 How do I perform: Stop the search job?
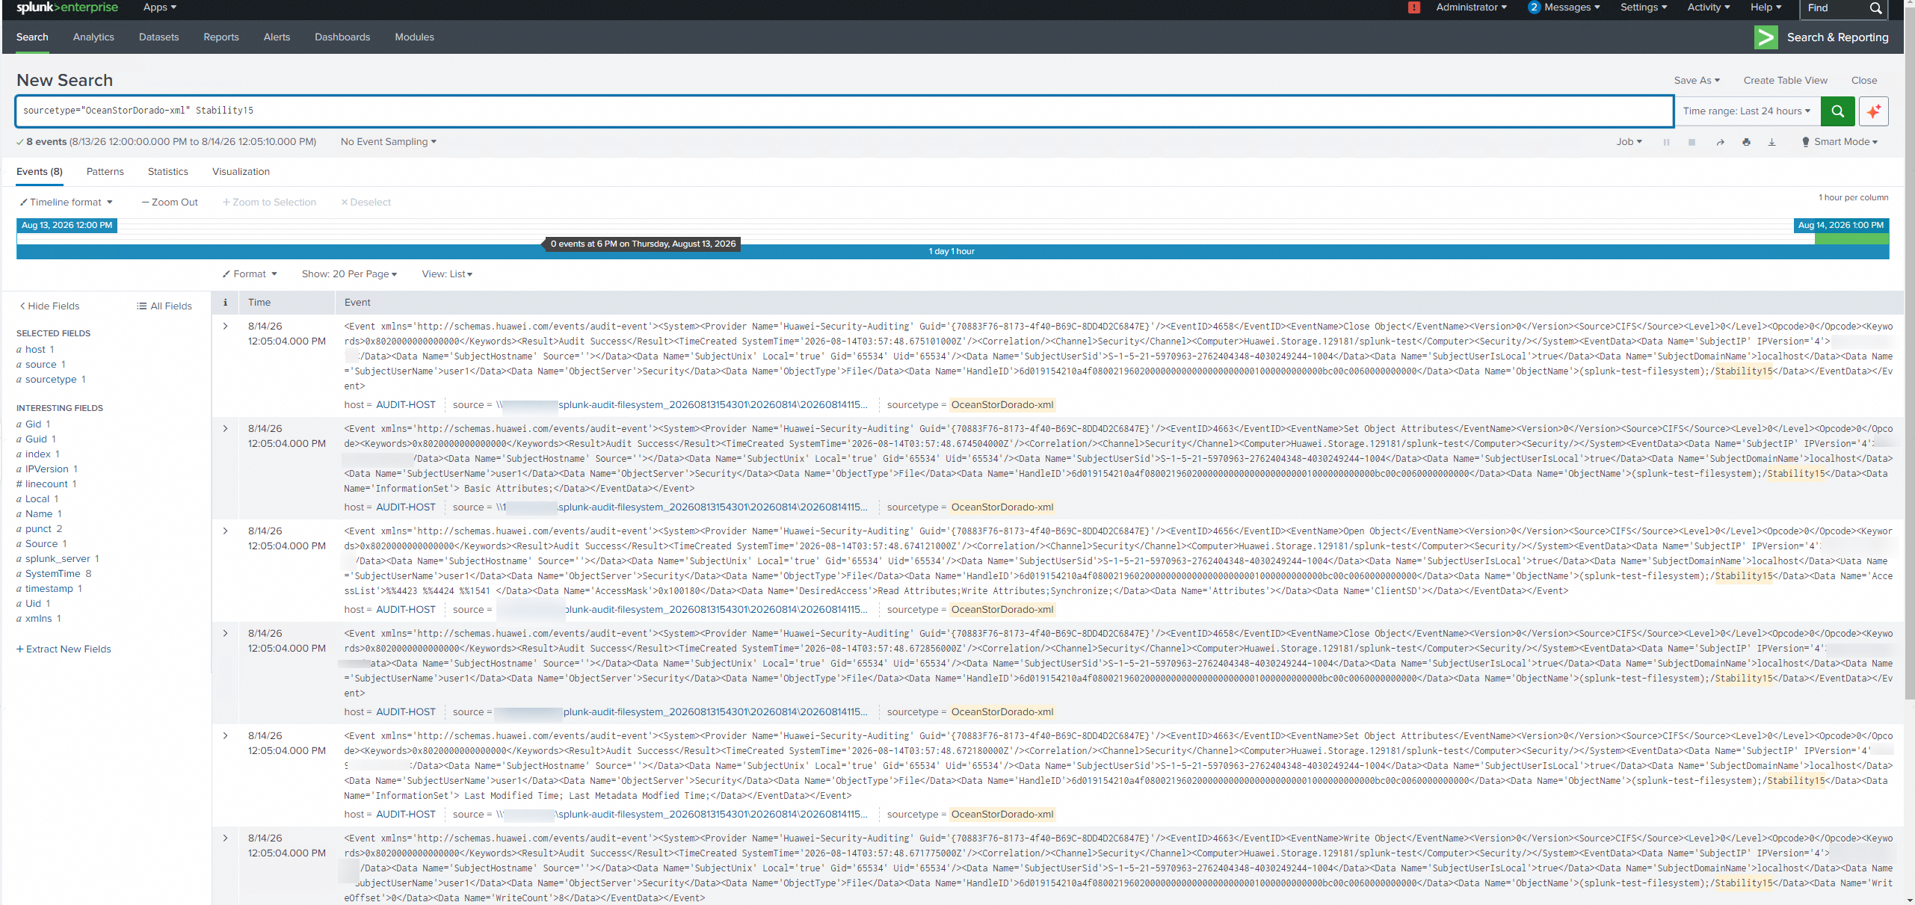pyautogui.click(x=1692, y=142)
